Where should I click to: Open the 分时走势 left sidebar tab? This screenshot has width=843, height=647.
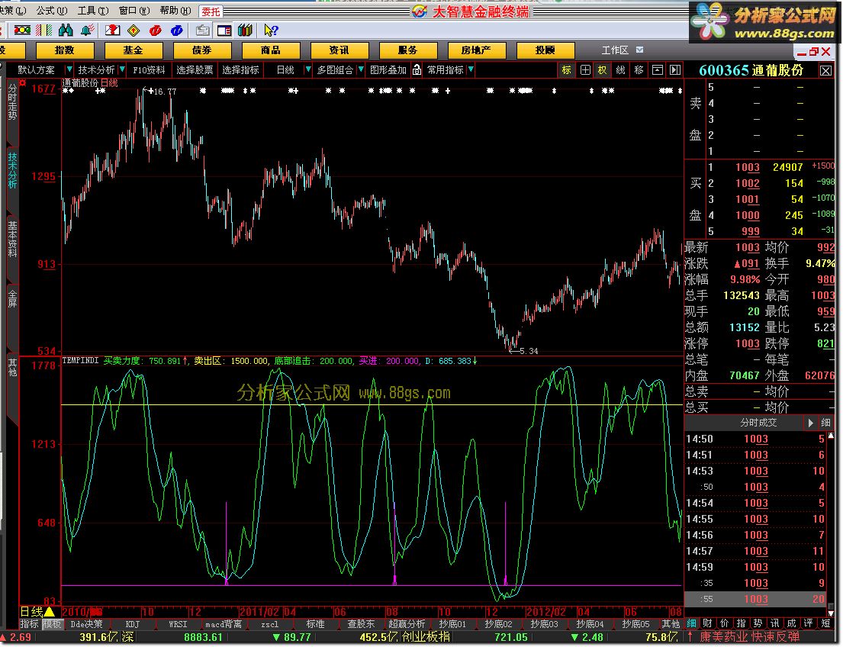click(x=12, y=101)
